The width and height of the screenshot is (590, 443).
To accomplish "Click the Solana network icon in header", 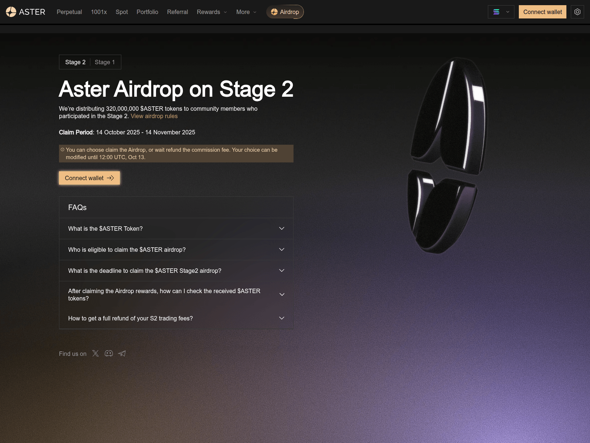I will 496,11.
